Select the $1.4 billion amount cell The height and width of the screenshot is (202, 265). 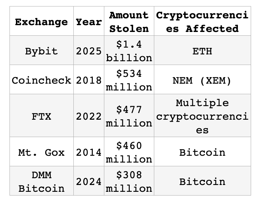tap(129, 51)
